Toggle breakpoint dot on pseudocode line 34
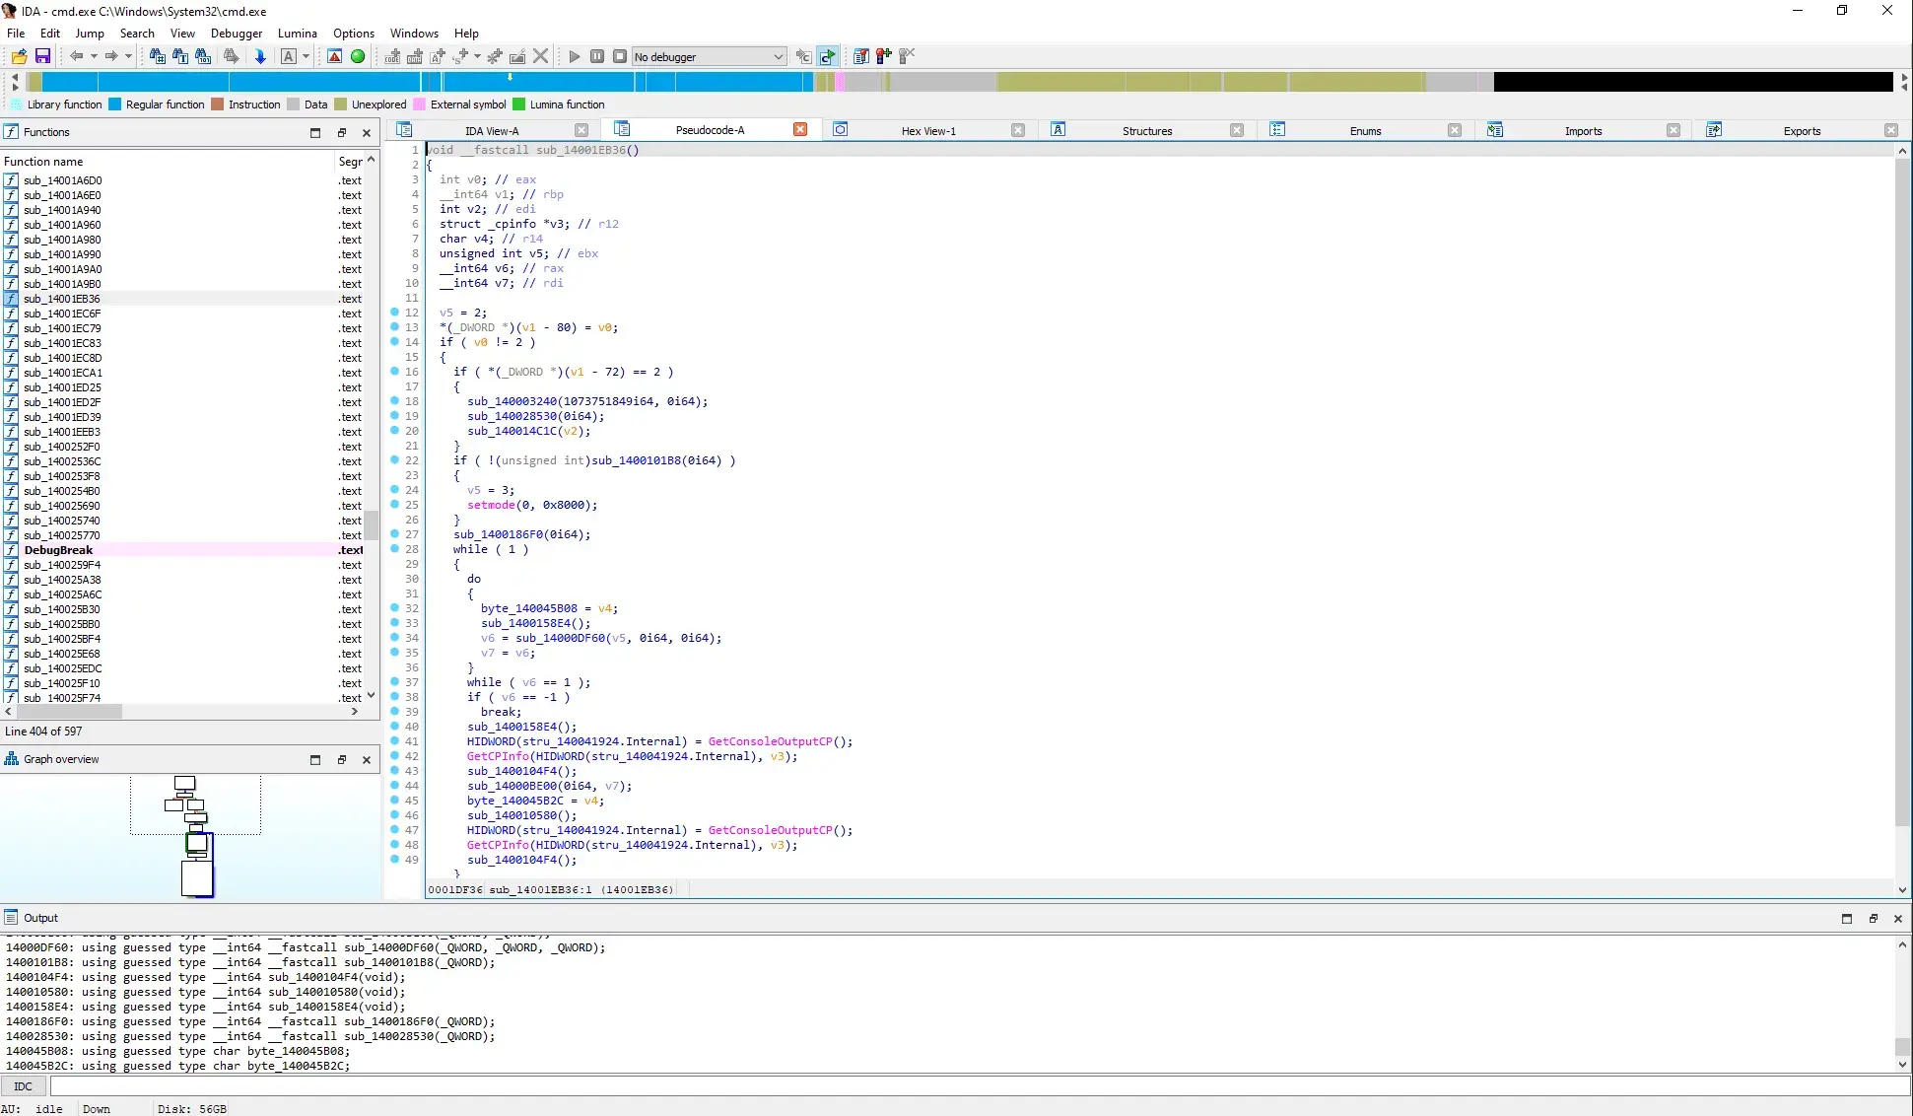Viewport: 1913px width, 1116px height. [394, 638]
